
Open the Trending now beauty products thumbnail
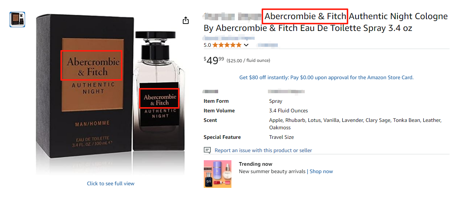(x=217, y=174)
